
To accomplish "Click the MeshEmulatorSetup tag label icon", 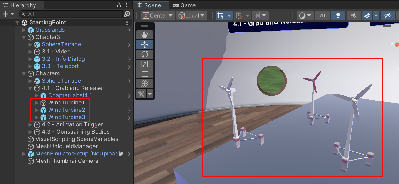I will point(122,154).
